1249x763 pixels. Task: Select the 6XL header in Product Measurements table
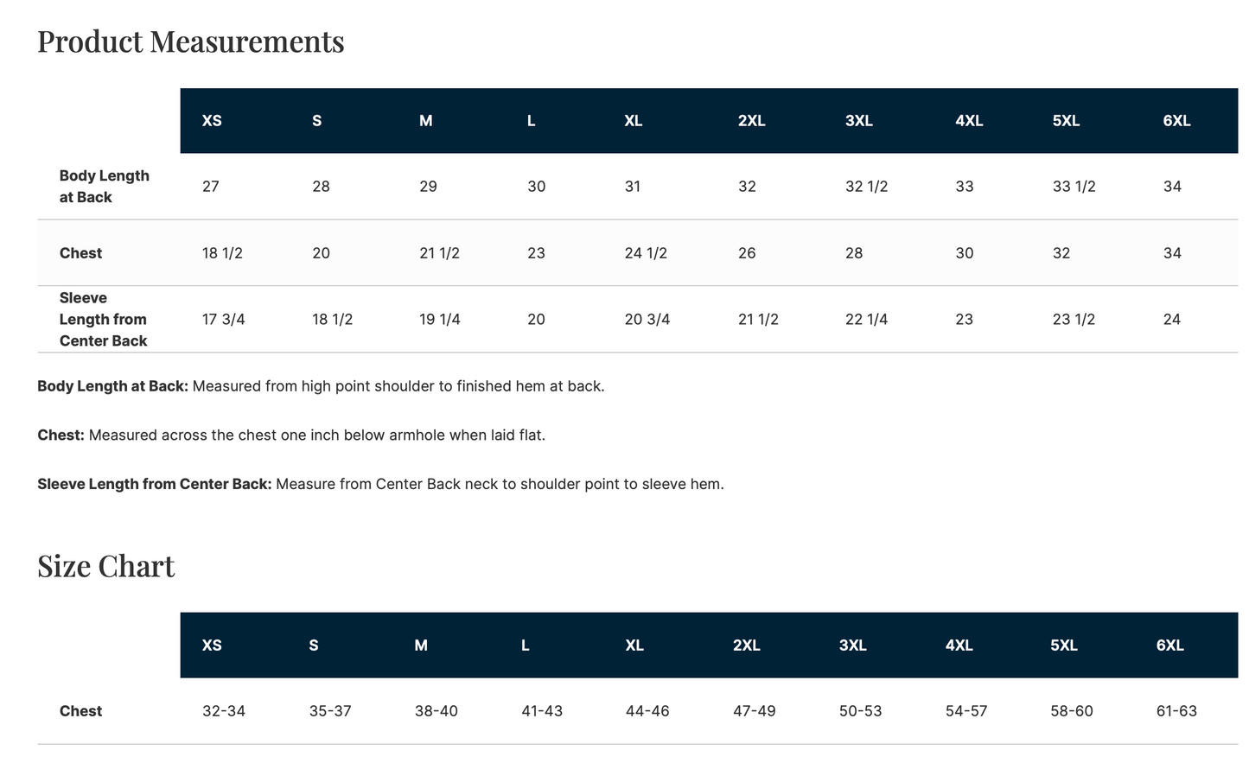pos(1176,121)
